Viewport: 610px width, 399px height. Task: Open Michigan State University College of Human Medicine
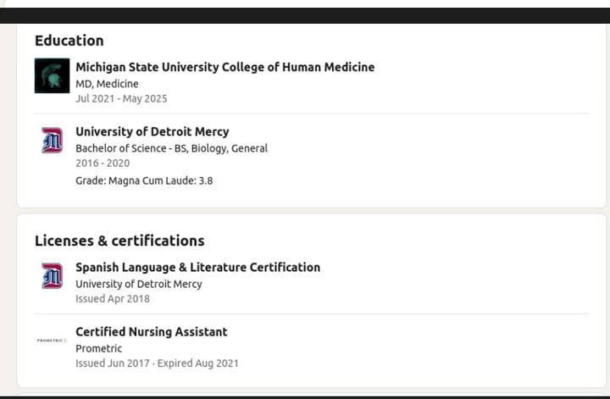225,67
